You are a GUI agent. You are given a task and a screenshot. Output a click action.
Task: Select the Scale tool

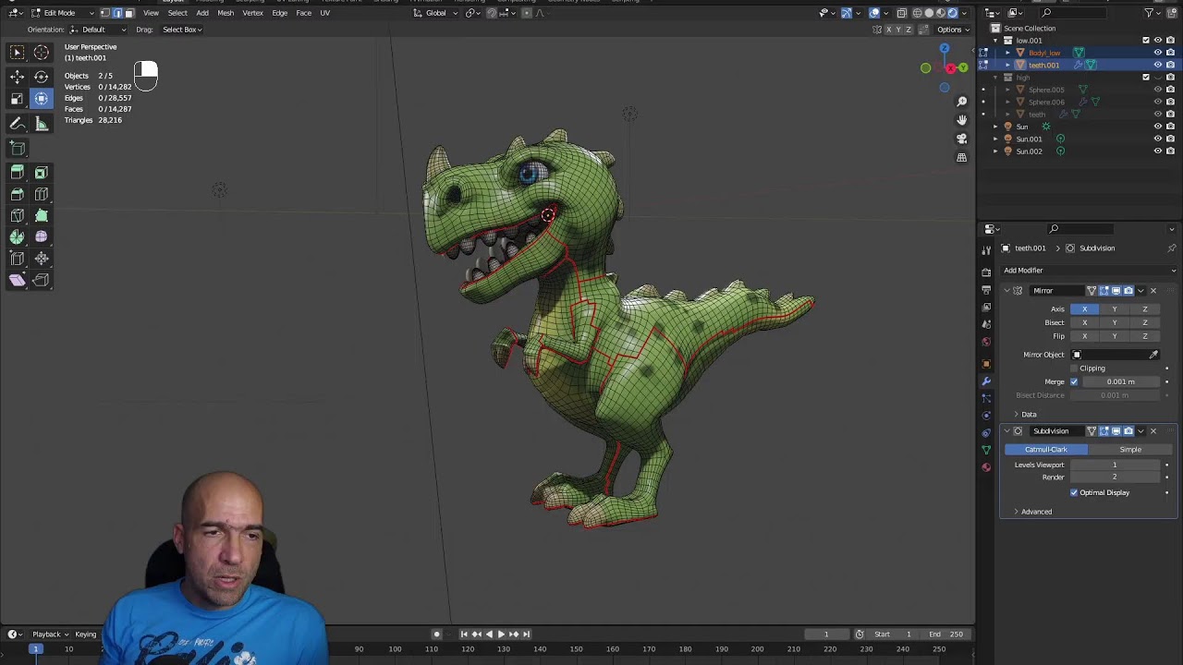[x=17, y=99]
